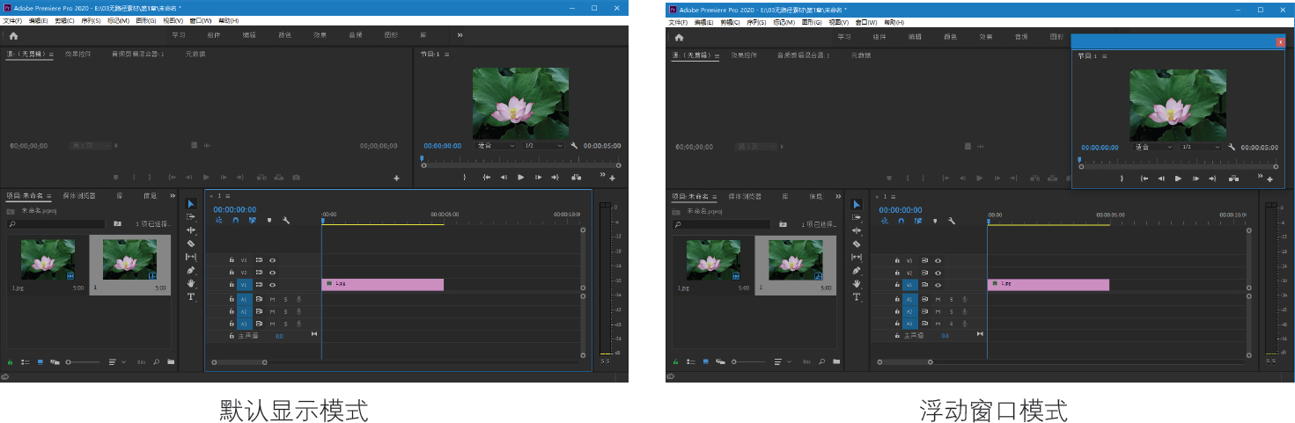
Task: Go to In point in default-mode Program monitor
Action: point(486,178)
